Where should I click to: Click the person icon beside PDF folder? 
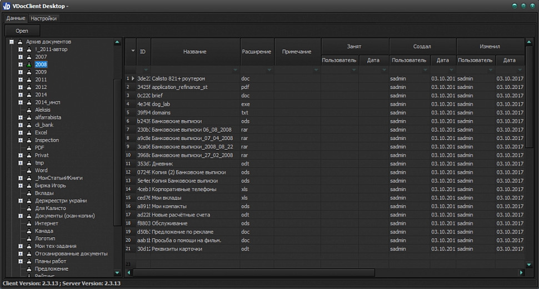point(29,148)
